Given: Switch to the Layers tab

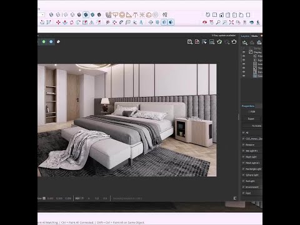Looking at the screenshot, I should 245,36.
